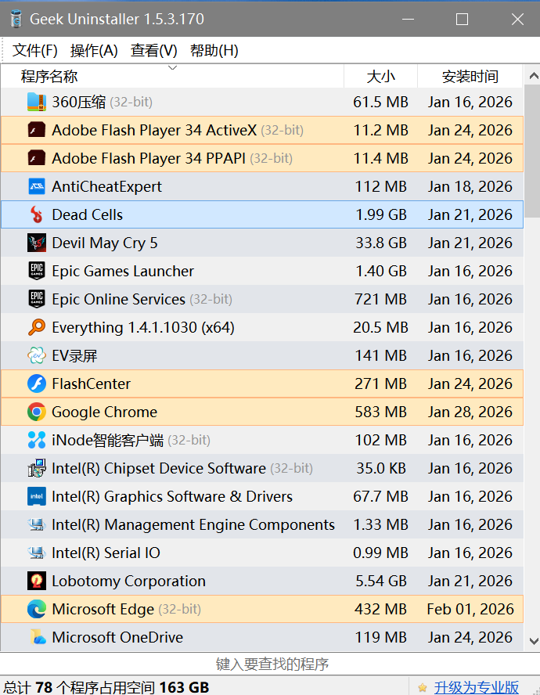Select the AntiCheatExpert icon
Image resolution: width=540 pixels, height=695 pixels.
(x=37, y=186)
